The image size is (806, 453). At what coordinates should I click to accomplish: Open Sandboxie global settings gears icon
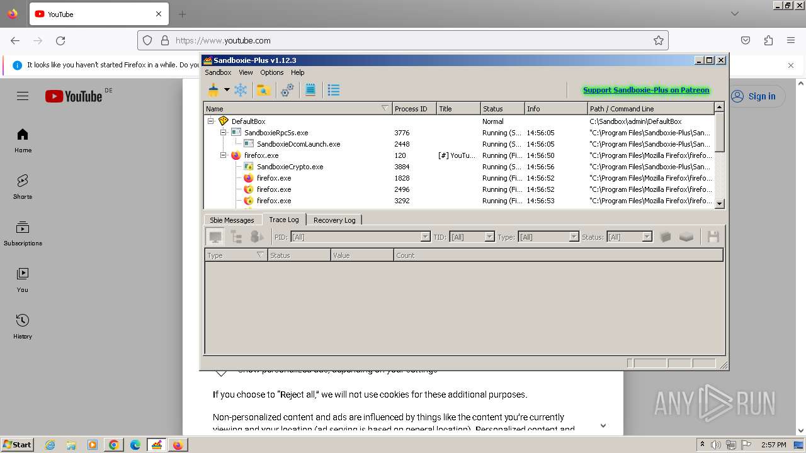click(x=287, y=90)
